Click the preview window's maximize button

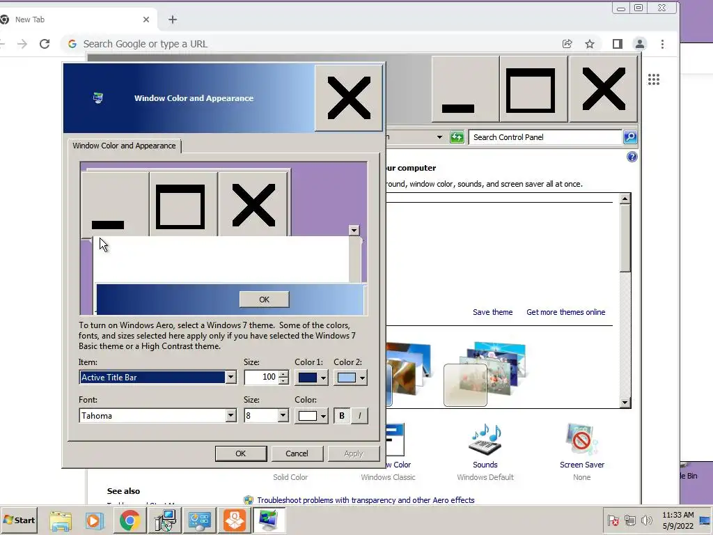coord(184,204)
